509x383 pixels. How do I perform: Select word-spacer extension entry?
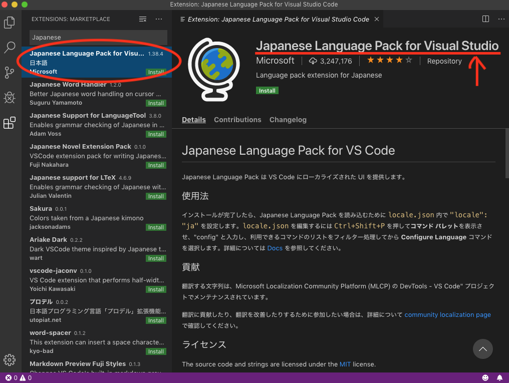97,342
